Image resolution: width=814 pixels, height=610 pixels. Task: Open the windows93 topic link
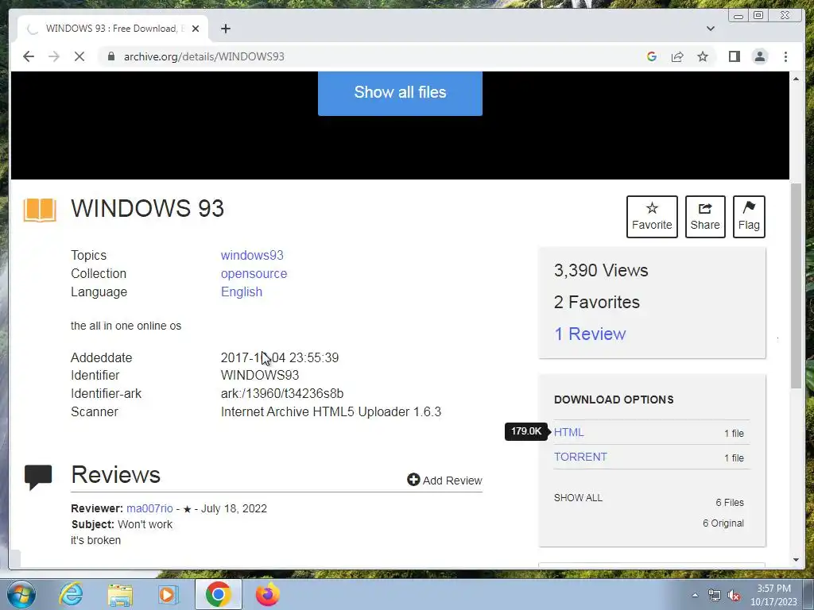click(252, 255)
